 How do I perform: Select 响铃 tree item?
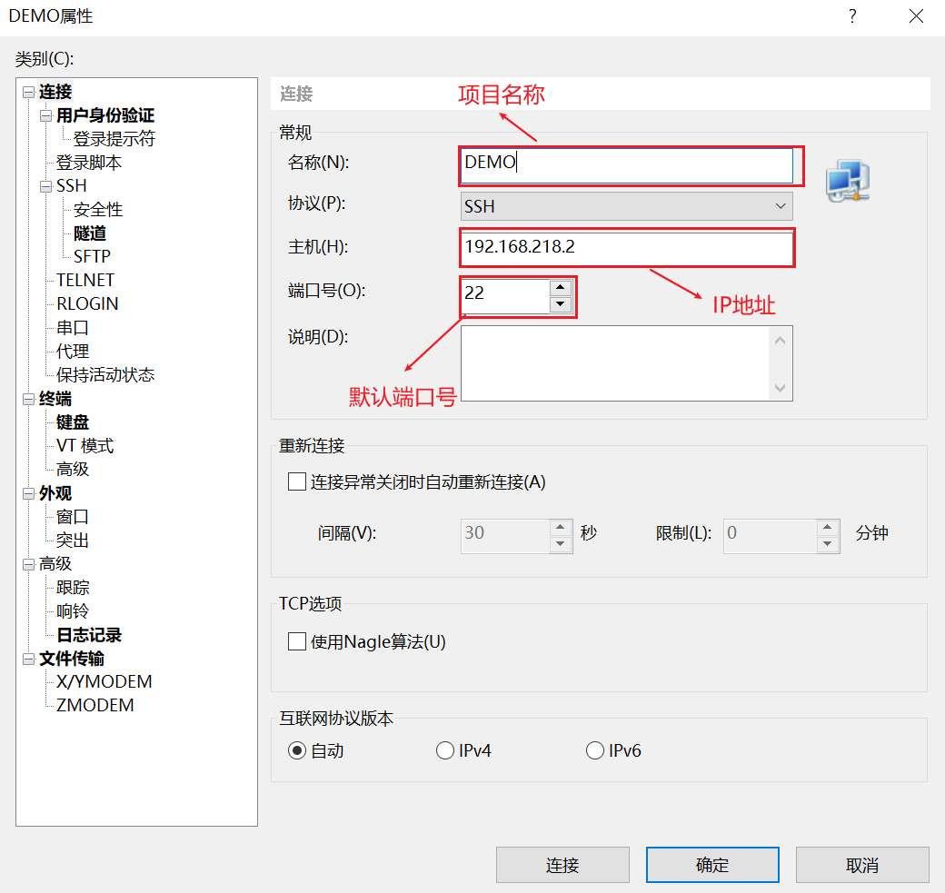tap(73, 611)
